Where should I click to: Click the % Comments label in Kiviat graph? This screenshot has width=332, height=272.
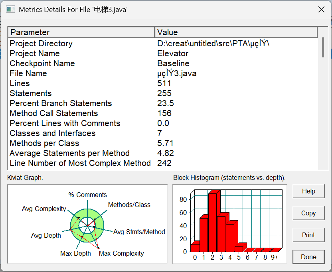[87, 195]
